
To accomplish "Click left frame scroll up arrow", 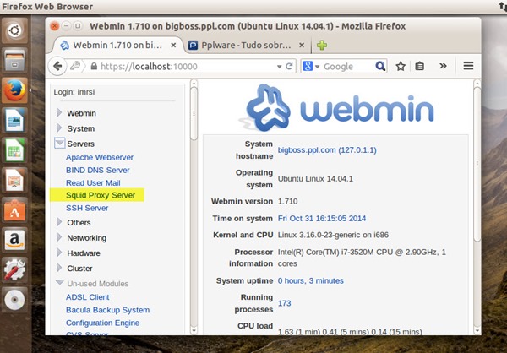I will click(x=194, y=84).
